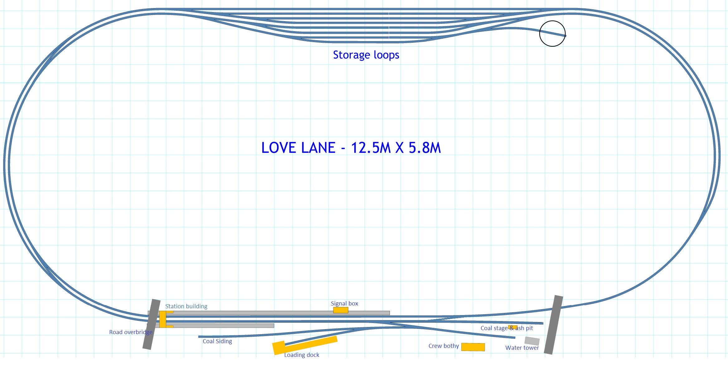Viewport: 728px width, 365px height.
Task: Click the Water tower text label
Action: (x=522, y=348)
